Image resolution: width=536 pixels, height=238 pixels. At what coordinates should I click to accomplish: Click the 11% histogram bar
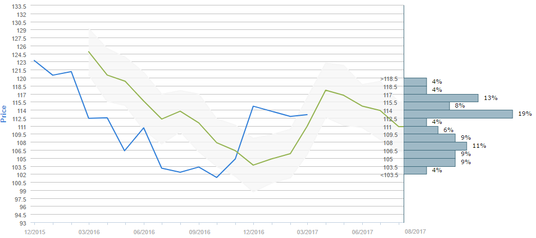pos(435,146)
